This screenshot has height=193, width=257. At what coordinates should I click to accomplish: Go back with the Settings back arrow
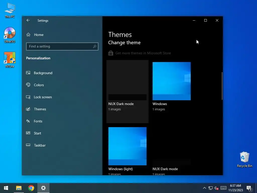coord(28,20)
